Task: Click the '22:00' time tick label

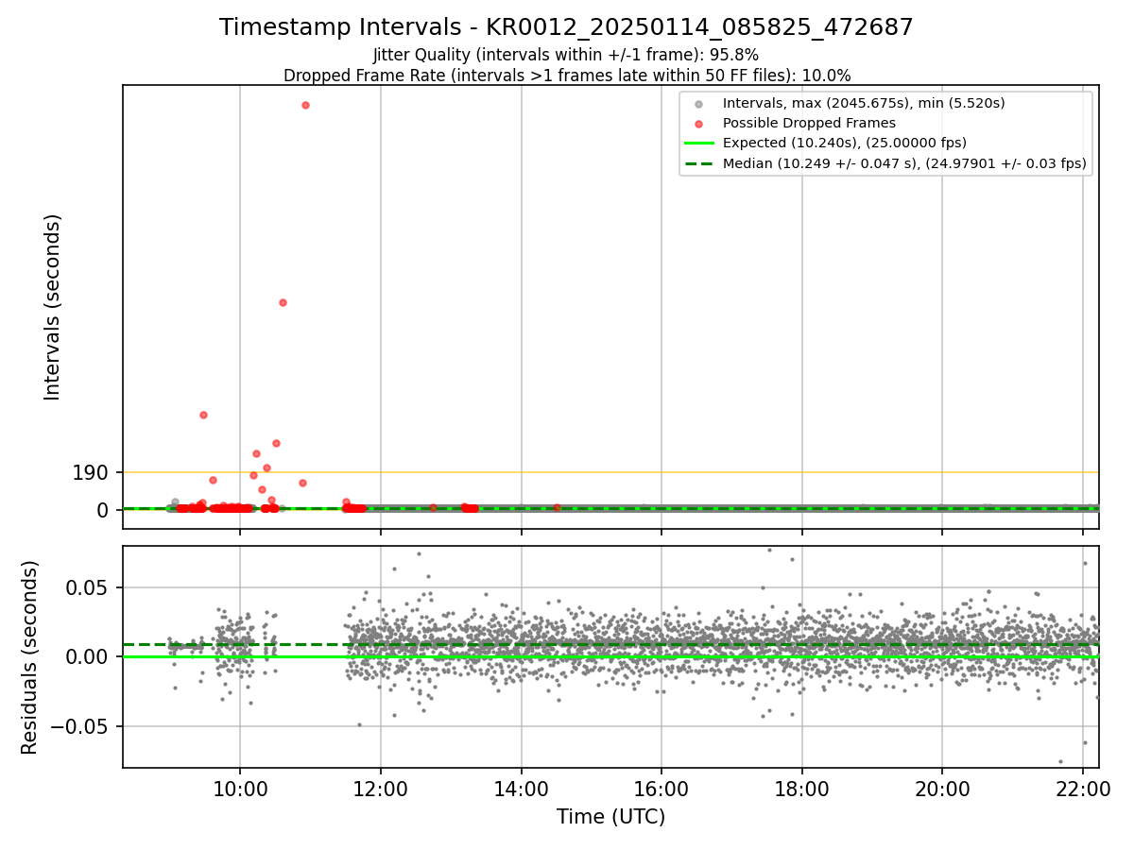Action: pyautogui.click(x=1083, y=790)
